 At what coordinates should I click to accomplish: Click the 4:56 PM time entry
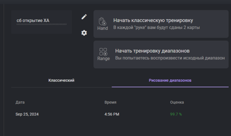[x=112, y=114]
